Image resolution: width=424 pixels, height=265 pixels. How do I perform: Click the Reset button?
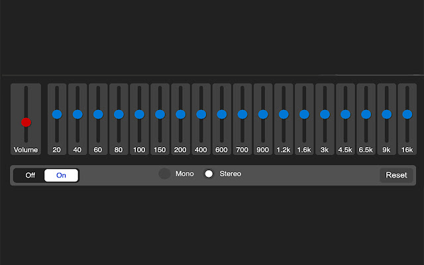396,175
